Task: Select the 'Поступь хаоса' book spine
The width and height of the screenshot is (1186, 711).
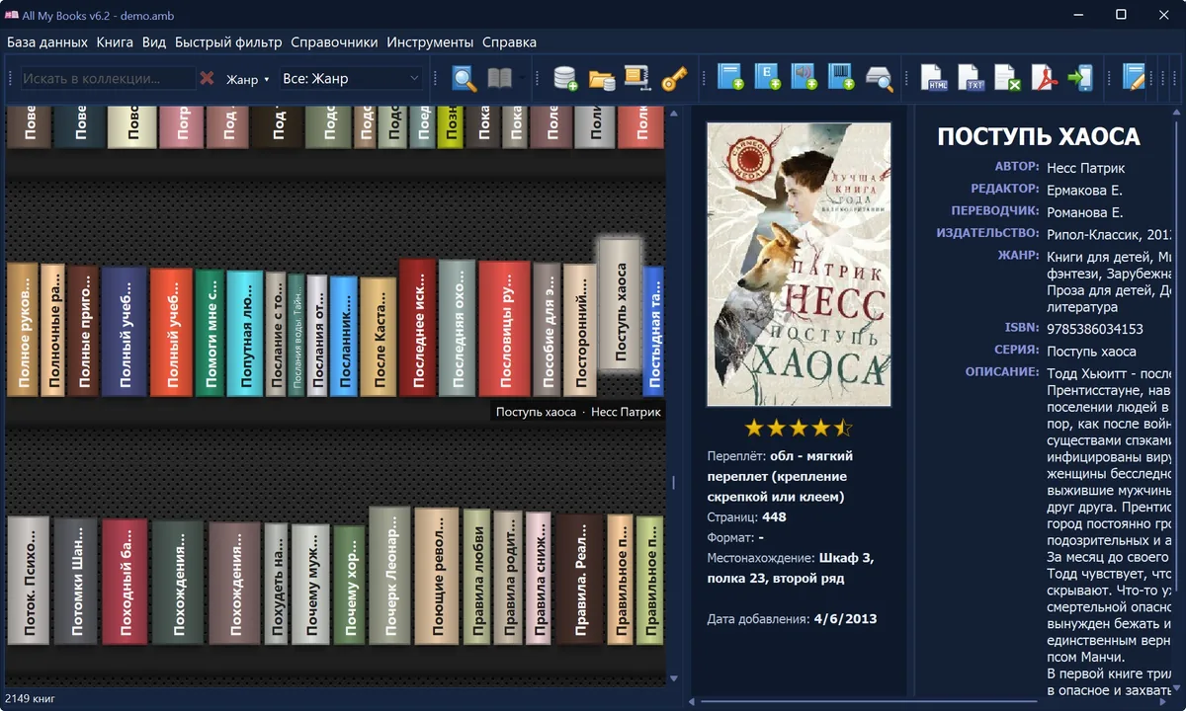Action: click(621, 305)
